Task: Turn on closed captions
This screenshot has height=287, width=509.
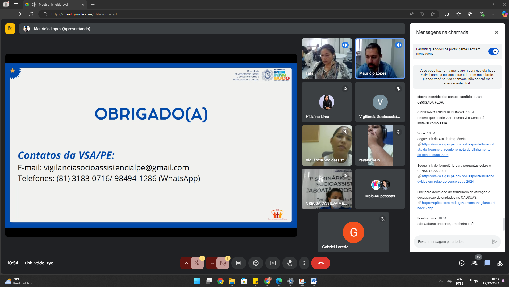Action: point(239,263)
